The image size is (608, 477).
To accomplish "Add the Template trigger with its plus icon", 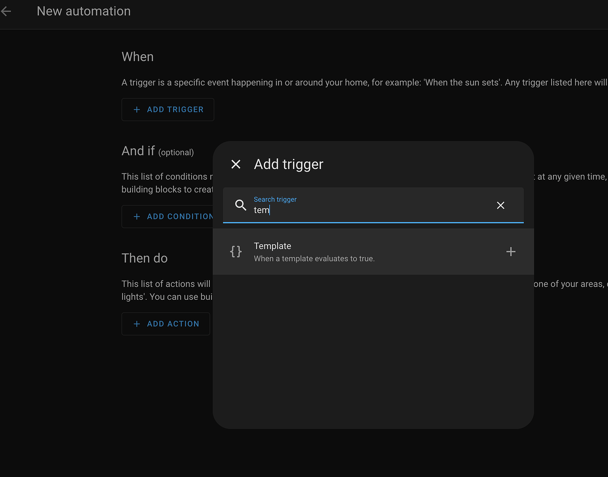I will point(510,251).
